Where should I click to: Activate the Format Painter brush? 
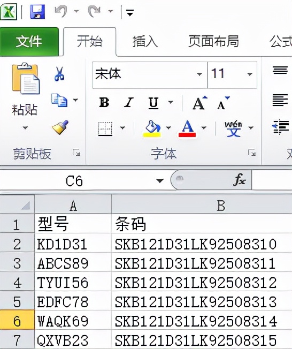tap(60, 127)
